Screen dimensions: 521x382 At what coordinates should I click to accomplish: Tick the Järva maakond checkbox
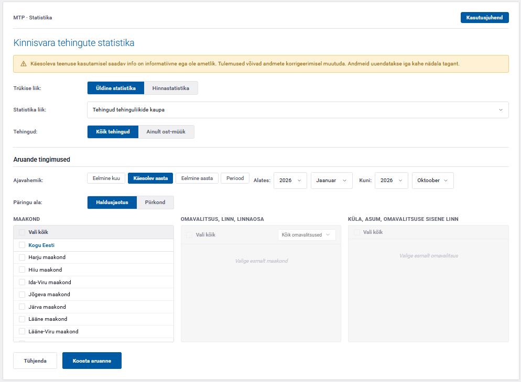[22, 307]
